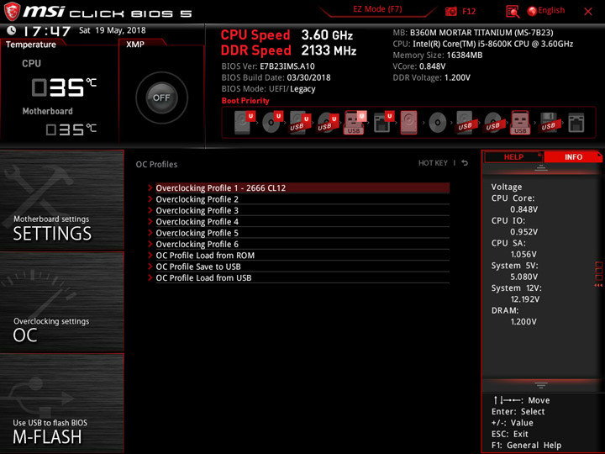This screenshot has height=454, width=605.
Task: Switch to EZ Mode (F7)
Action: point(377,9)
